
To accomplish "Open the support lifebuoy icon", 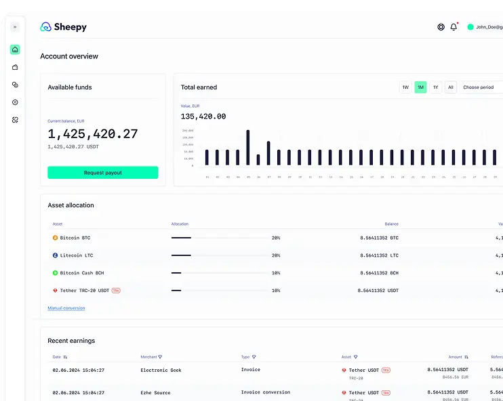I will click(x=441, y=27).
